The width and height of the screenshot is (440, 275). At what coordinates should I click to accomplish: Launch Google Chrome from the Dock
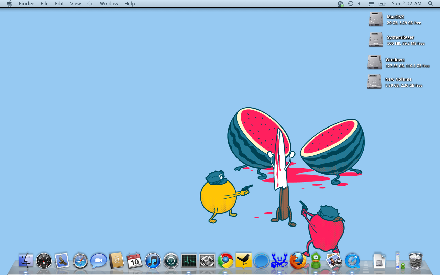pyautogui.click(x=225, y=261)
